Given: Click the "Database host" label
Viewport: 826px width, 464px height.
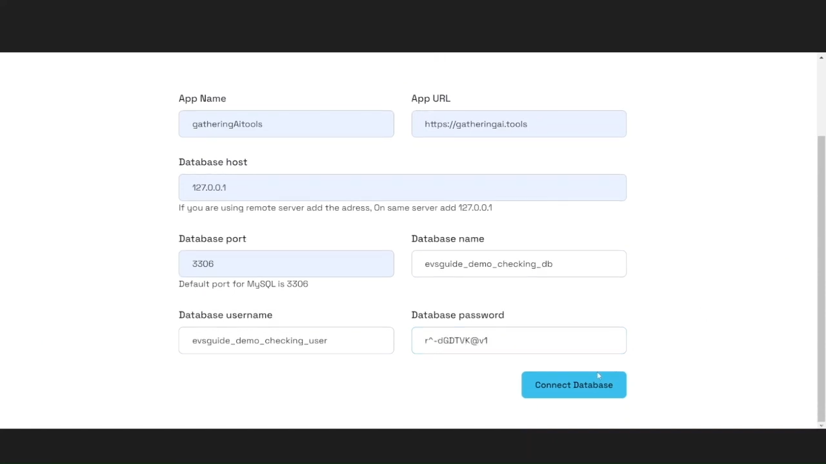Looking at the screenshot, I should pos(213,162).
